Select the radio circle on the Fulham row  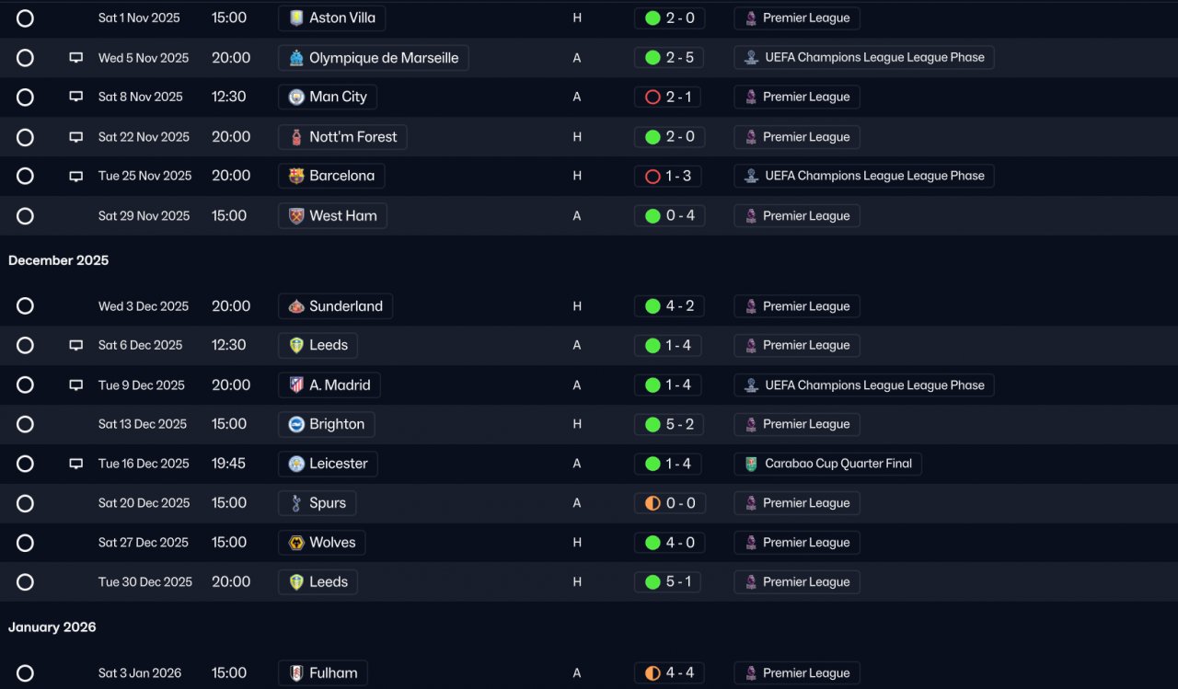point(25,673)
